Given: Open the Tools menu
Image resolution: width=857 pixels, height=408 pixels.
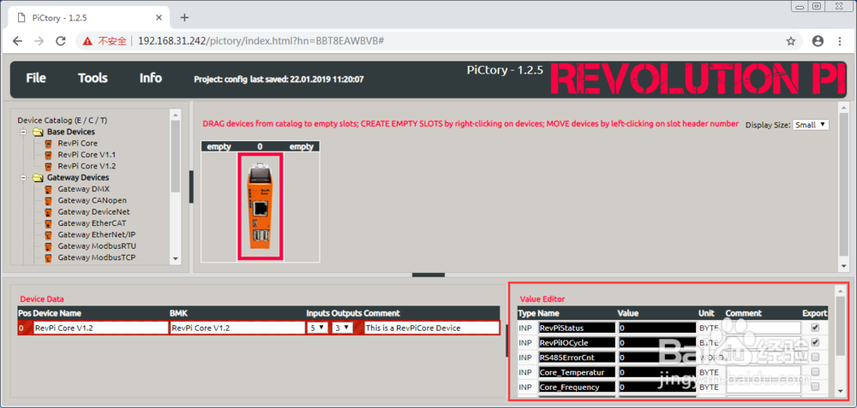Looking at the screenshot, I should point(93,78).
